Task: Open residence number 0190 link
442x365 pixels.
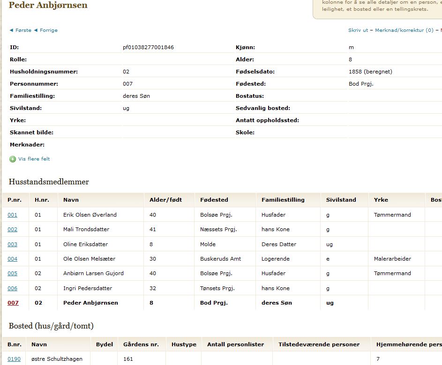Action: tap(14, 359)
